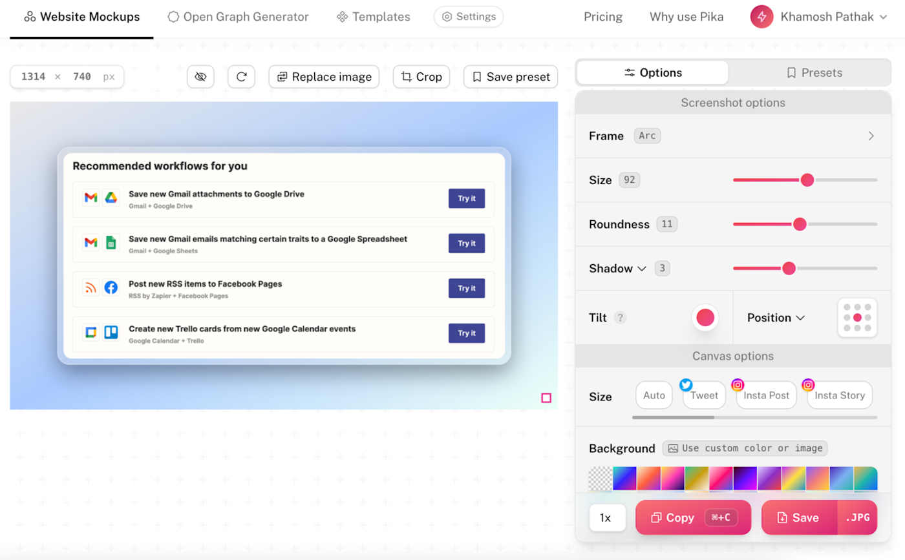This screenshot has height=560, width=905.
Task: Open Settings pill button
Action: coord(469,17)
